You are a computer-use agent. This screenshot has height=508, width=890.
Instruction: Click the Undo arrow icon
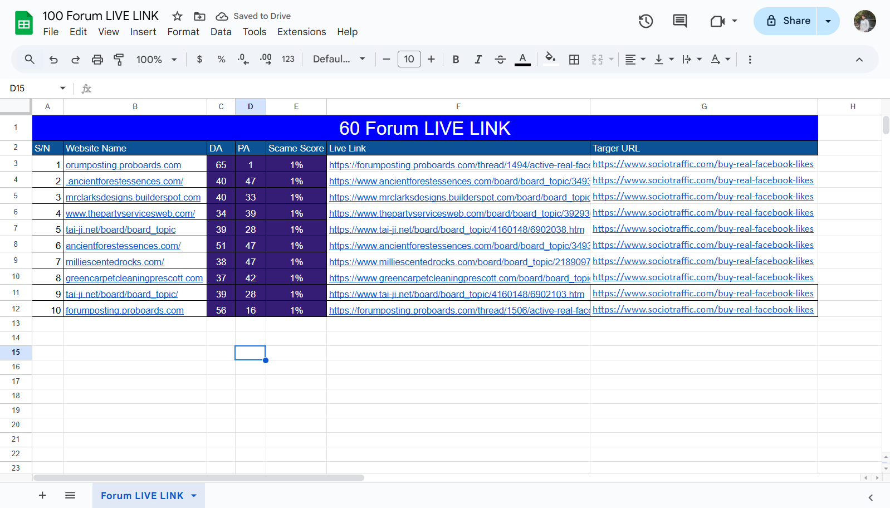click(x=53, y=60)
